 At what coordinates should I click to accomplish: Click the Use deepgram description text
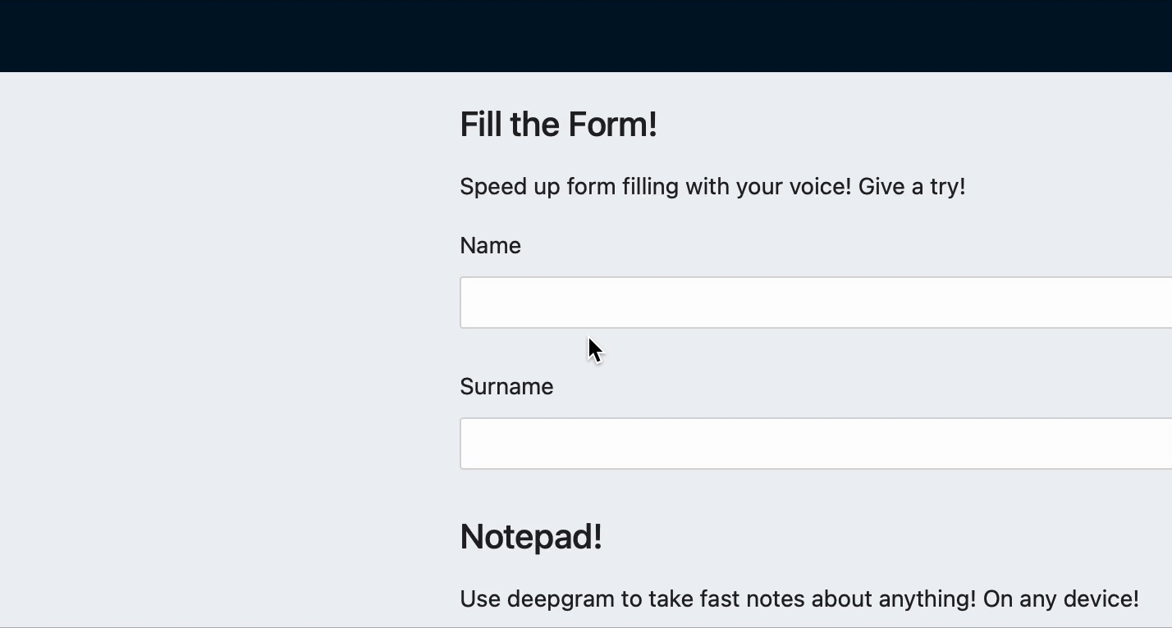pyautogui.click(x=799, y=599)
